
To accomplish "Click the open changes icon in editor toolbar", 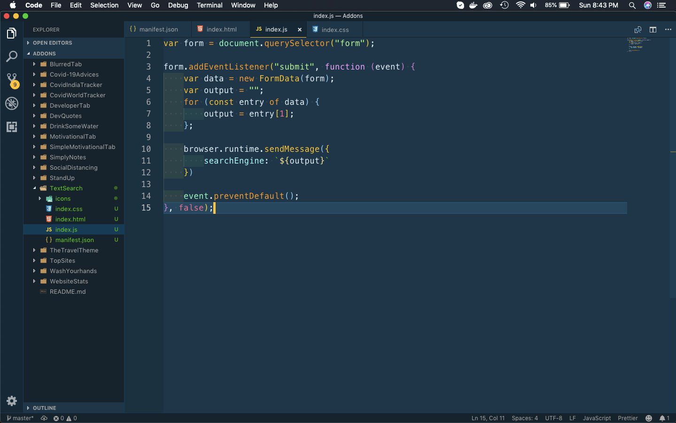I will tap(638, 30).
